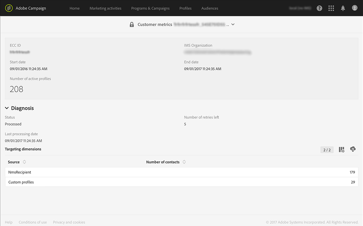363x226 pixels.
Task: Collapse the Diagnosis section chevron
Action: pyautogui.click(x=7, y=108)
